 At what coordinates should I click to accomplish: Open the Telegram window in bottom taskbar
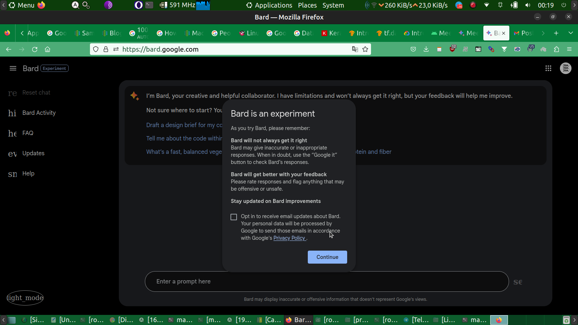[417, 320]
